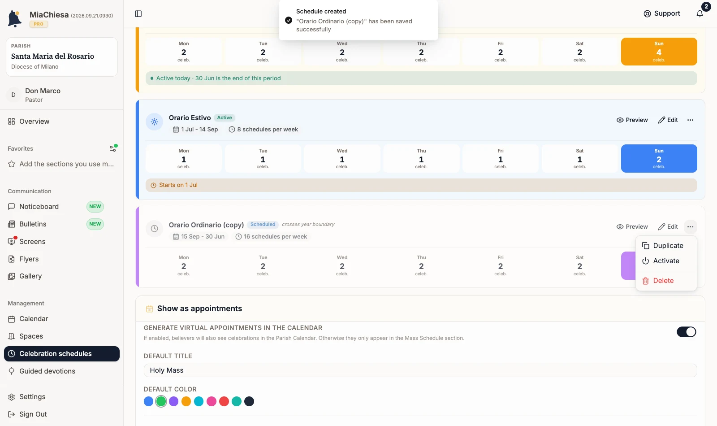The width and height of the screenshot is (717, 426).
Task: Select the purple default color
Action: pyautogui.click(x=173, y=401)
